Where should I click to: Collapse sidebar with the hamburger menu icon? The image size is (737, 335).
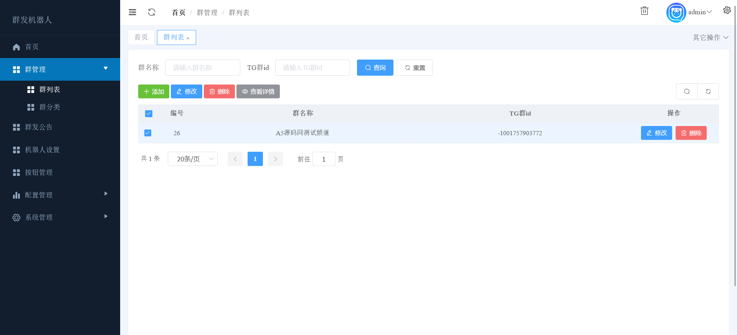pos(132,12)
